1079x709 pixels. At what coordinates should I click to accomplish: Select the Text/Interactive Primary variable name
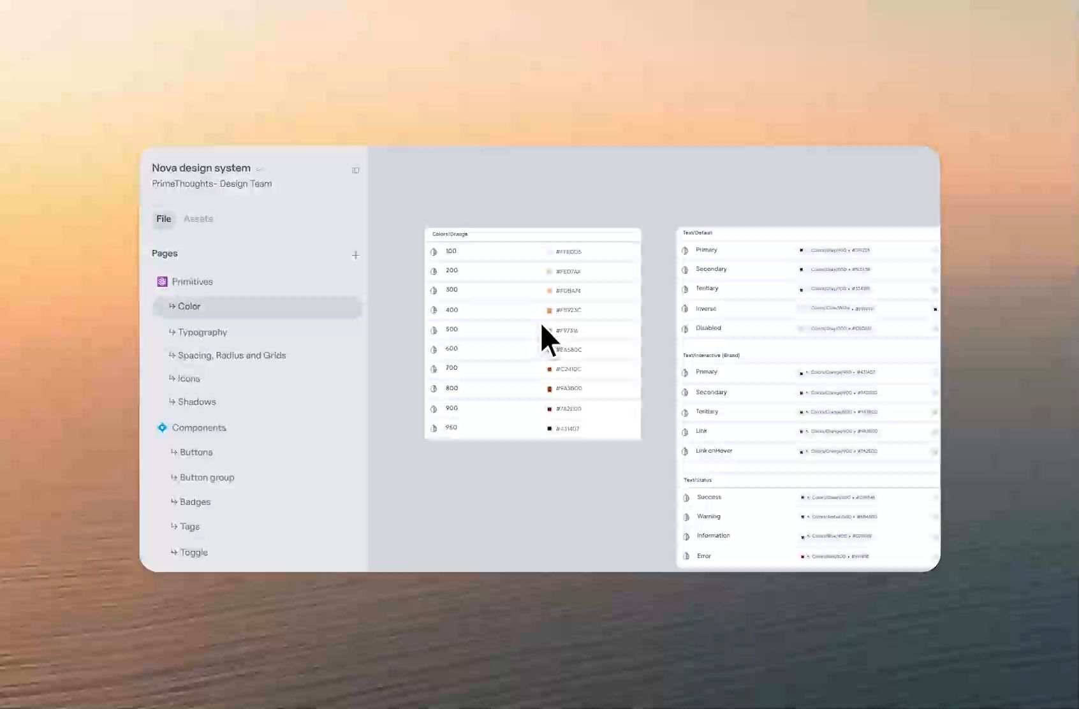(x=707, y=372)
